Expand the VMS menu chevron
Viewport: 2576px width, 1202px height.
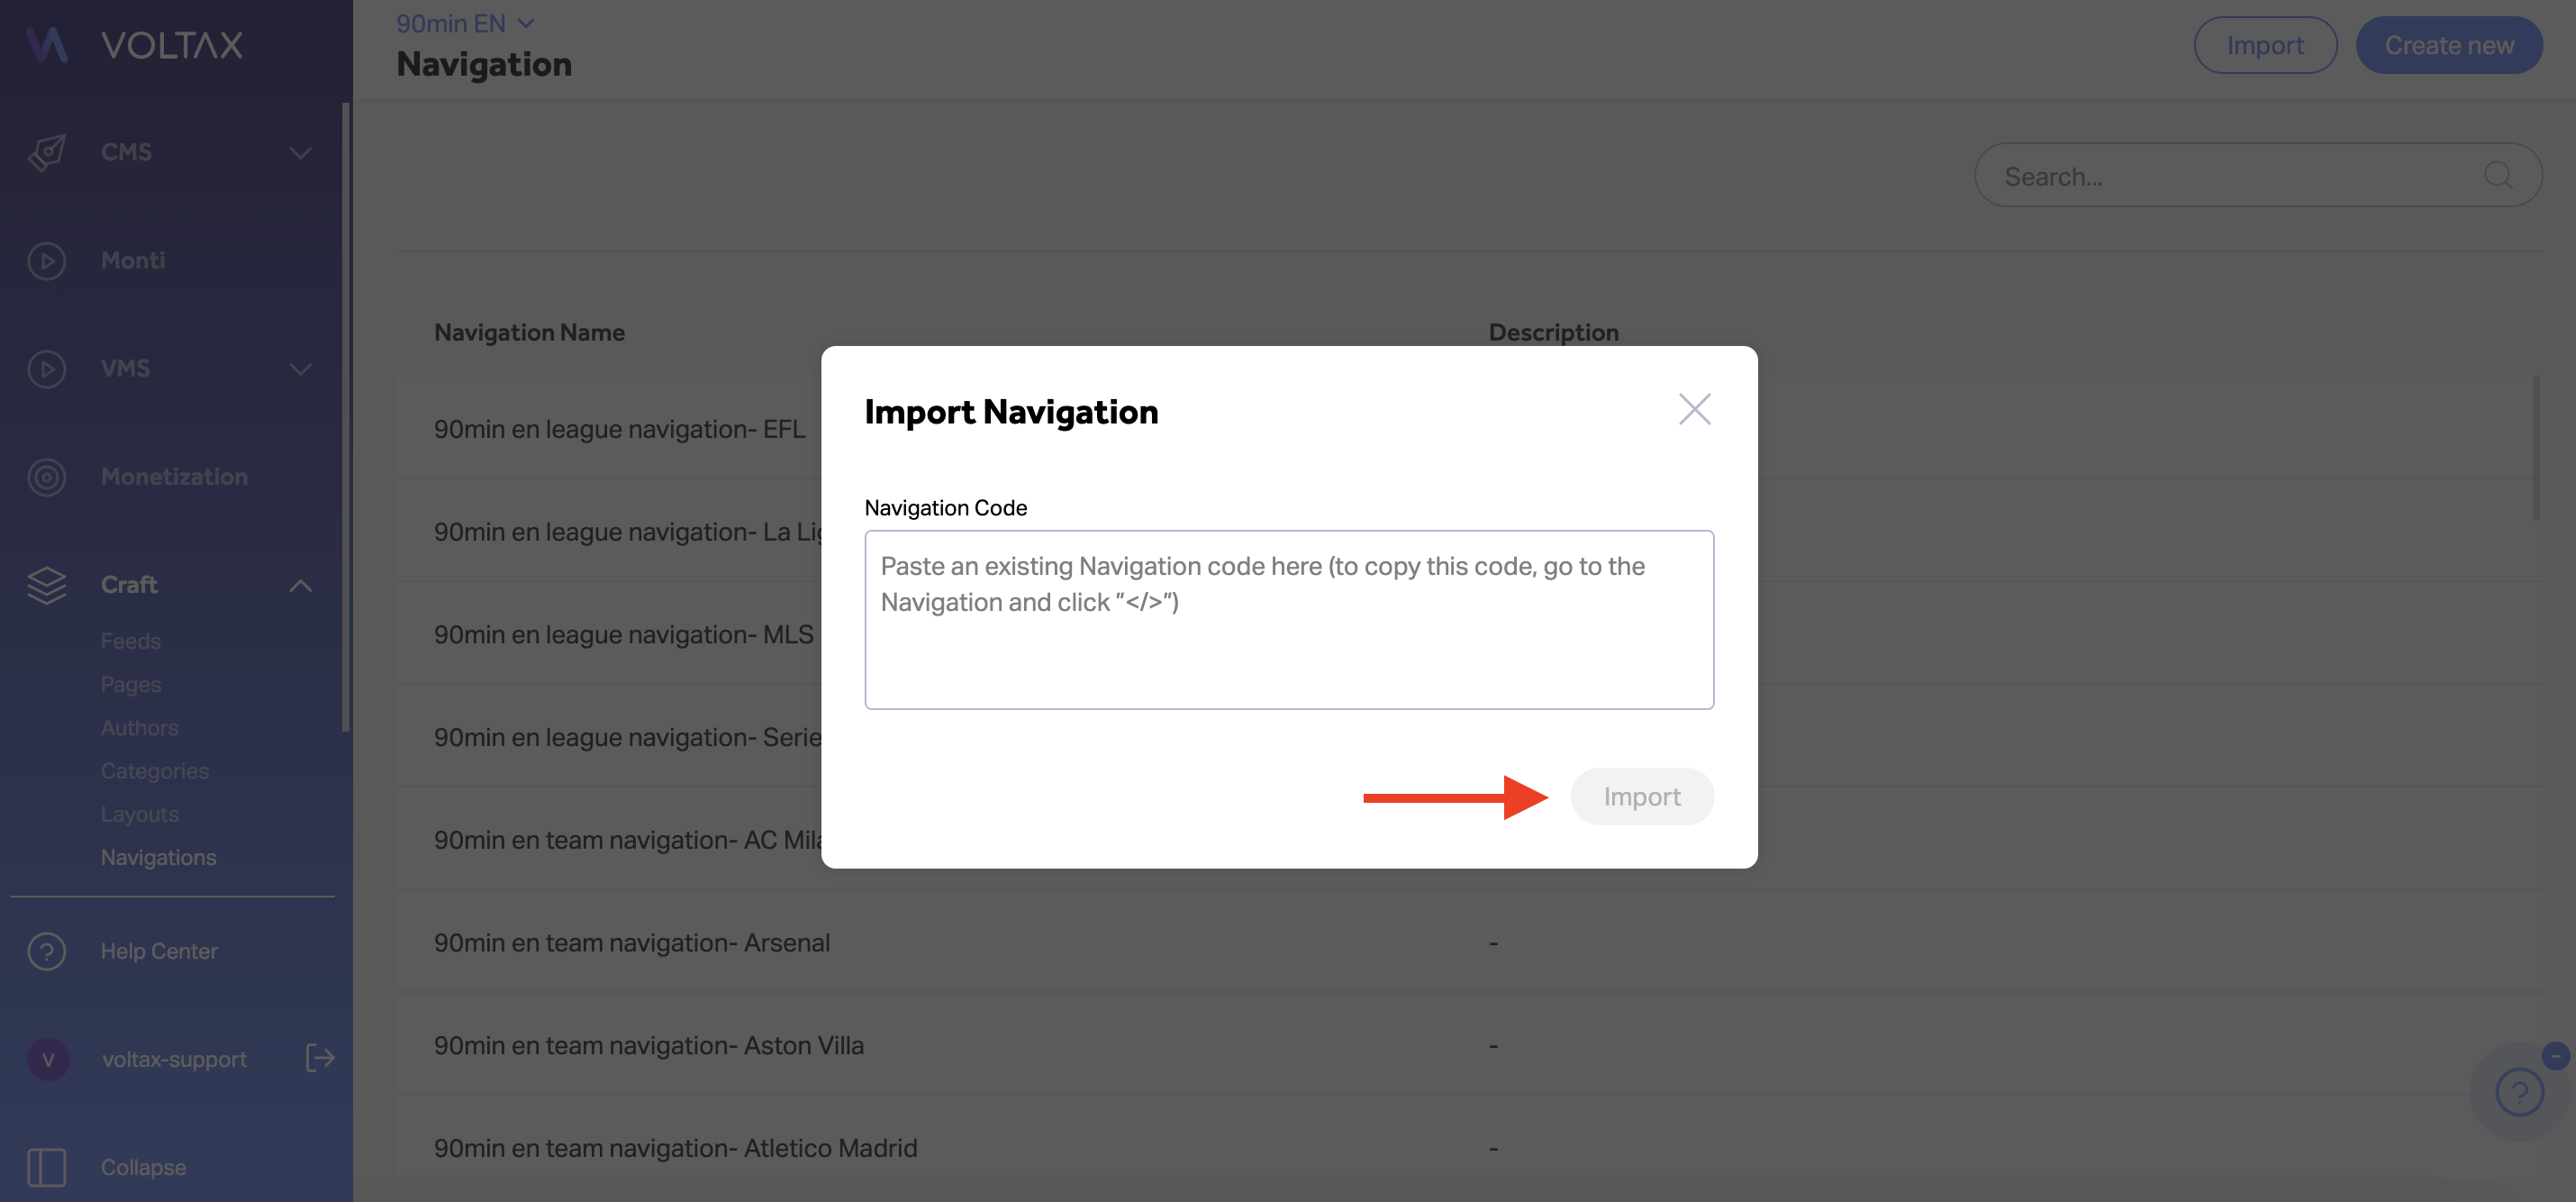point(300,369)
